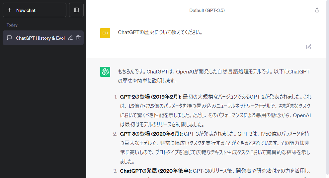Rename the chat with the pencil icon

(70, 38)
